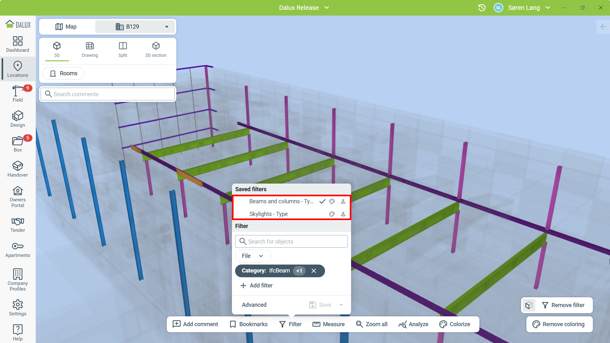Open the Field module

[x=18, y=94]
